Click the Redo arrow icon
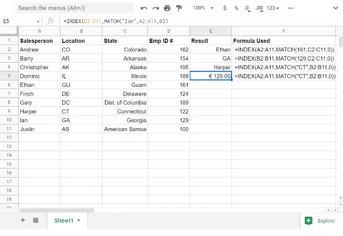This screenshot has width=343, height=236. coord(156,9)
